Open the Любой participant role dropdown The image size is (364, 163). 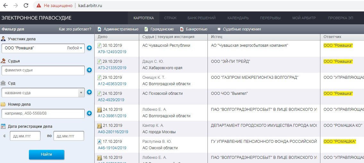click(x=74, y=48)
